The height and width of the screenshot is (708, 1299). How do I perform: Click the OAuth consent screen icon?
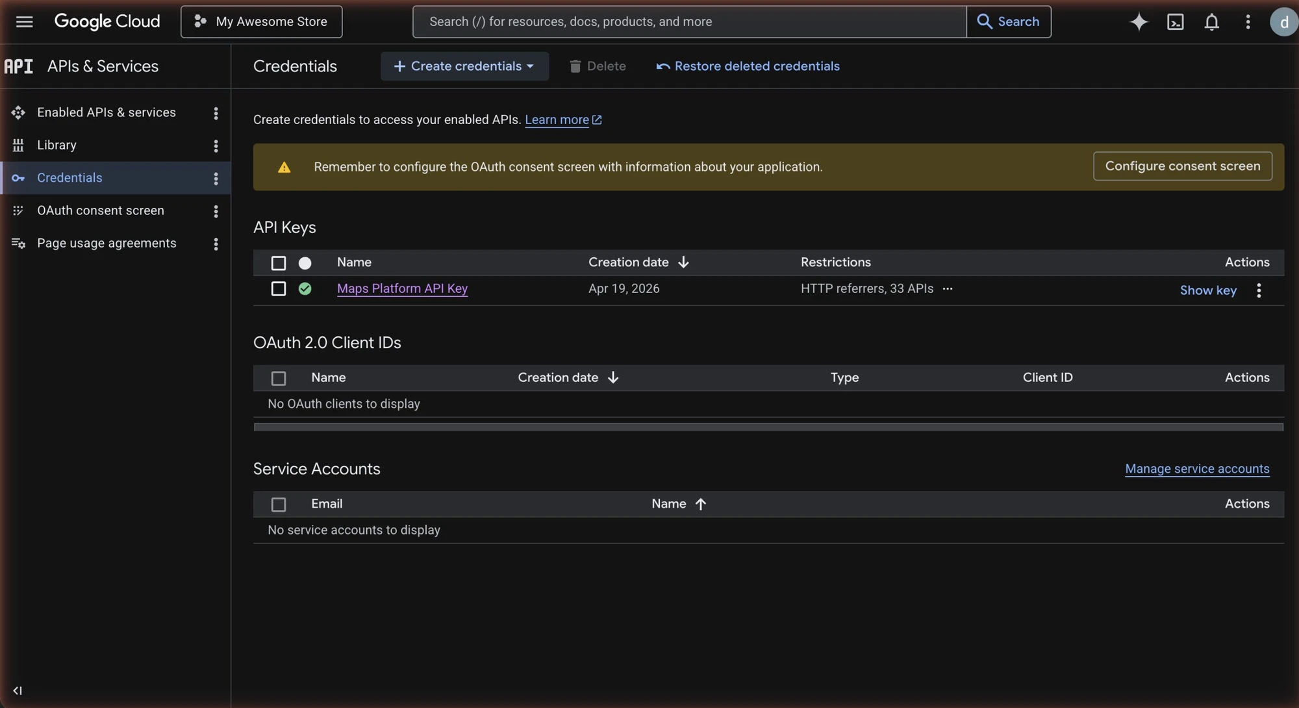18,210
